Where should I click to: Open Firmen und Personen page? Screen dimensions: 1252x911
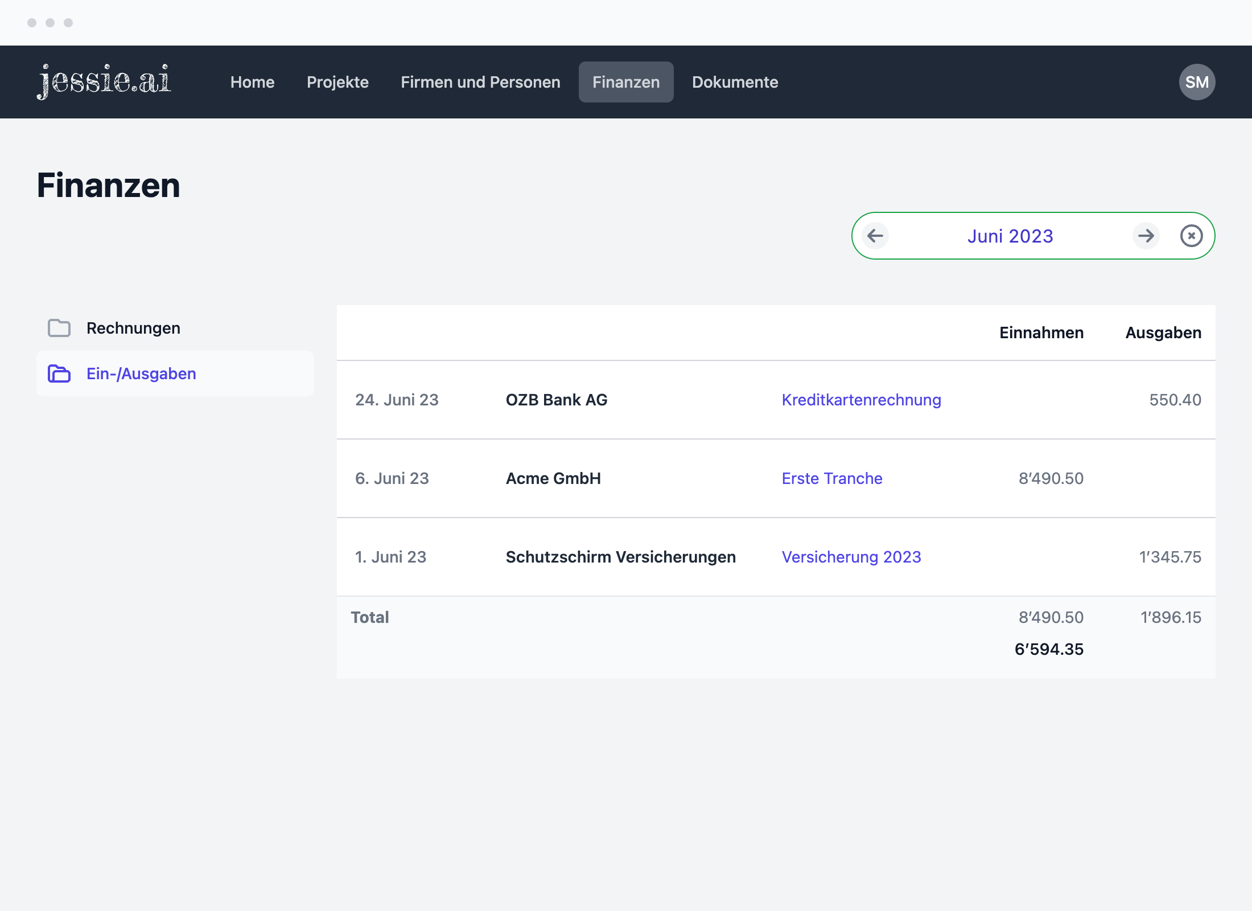(x=480, y=82)
